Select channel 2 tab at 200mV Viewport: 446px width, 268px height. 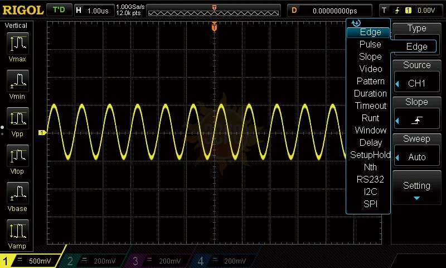(x=94, y=261)
